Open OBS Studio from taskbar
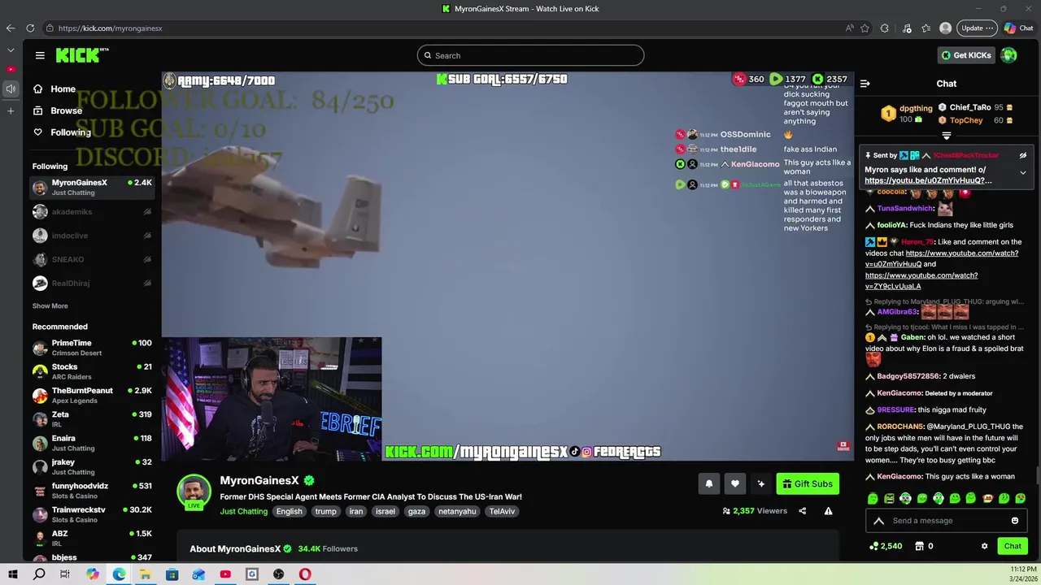 pos(278,574)
